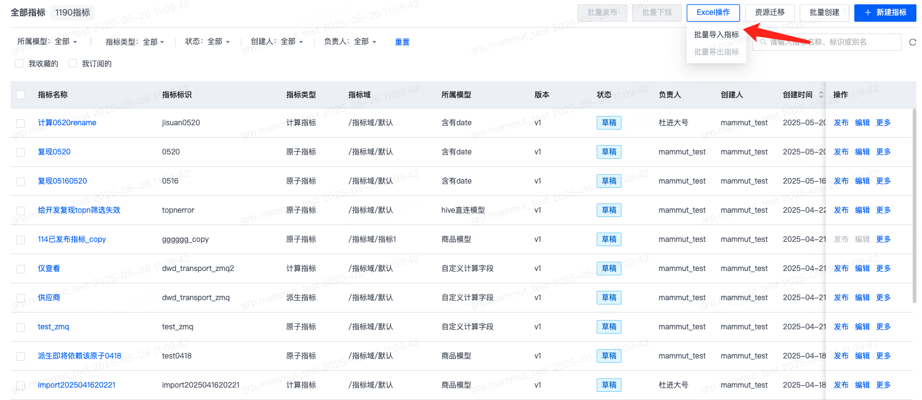Toggle the 我收藏的 checkbox

coord(19,63)
